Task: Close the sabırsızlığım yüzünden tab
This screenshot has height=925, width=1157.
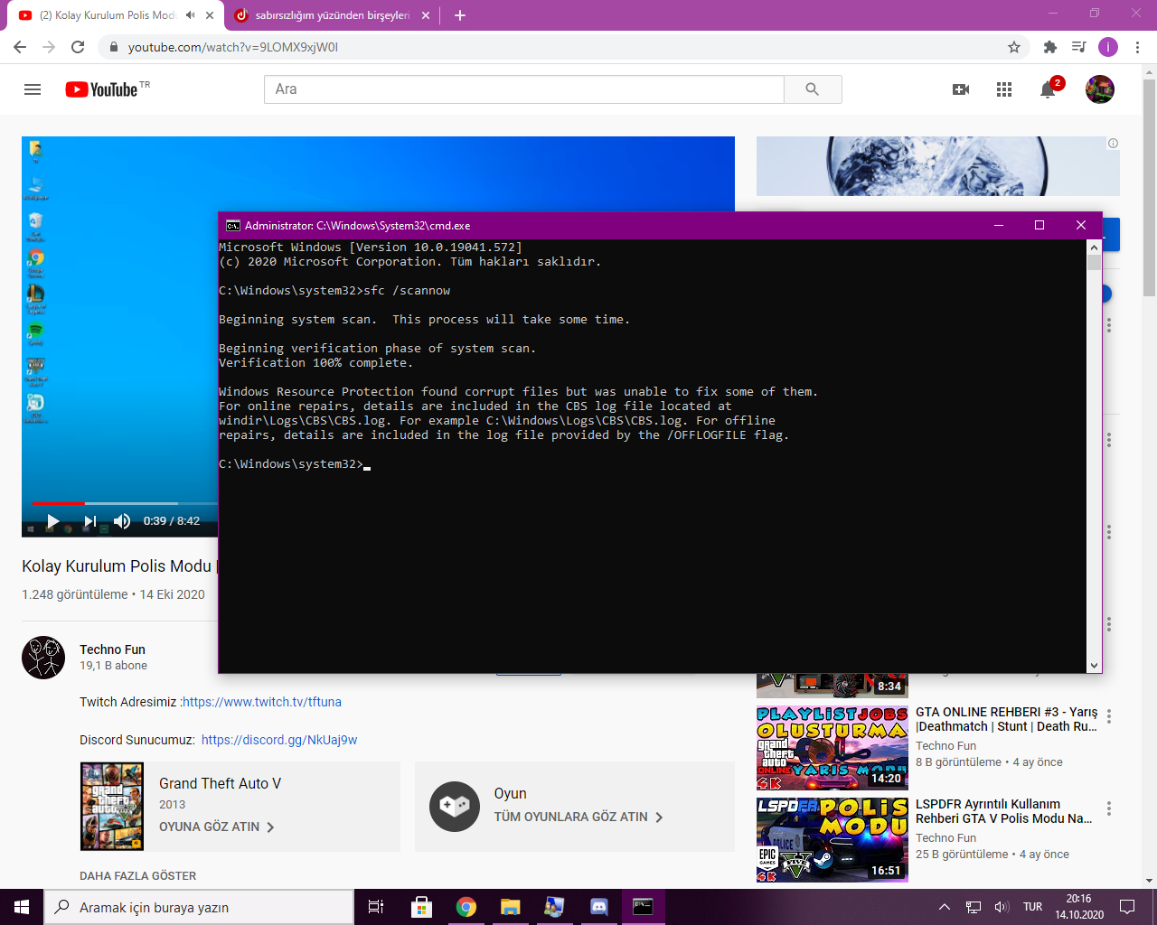Action: (x=426, y=15)
